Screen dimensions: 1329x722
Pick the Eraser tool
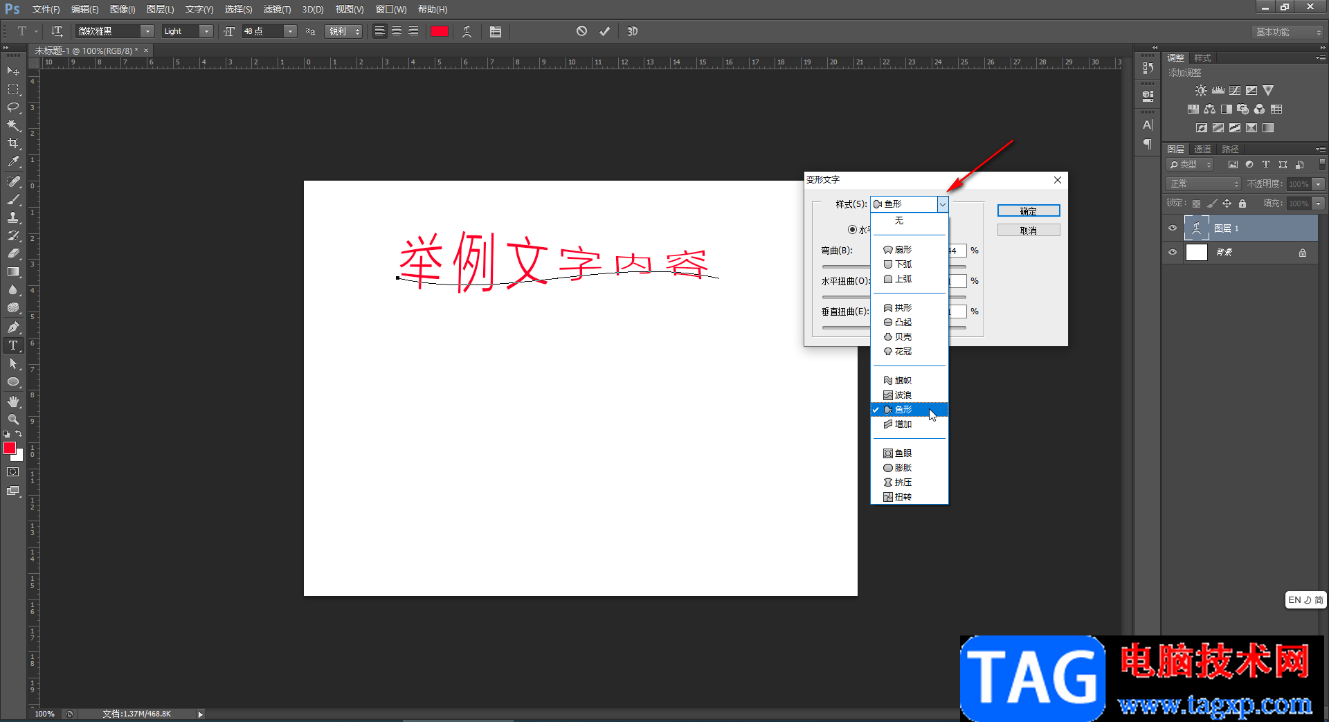(13, 253)
